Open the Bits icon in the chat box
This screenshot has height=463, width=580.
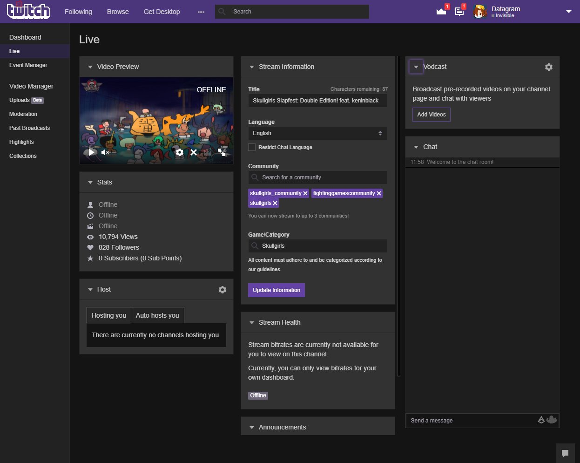click(x=541, y=420)
